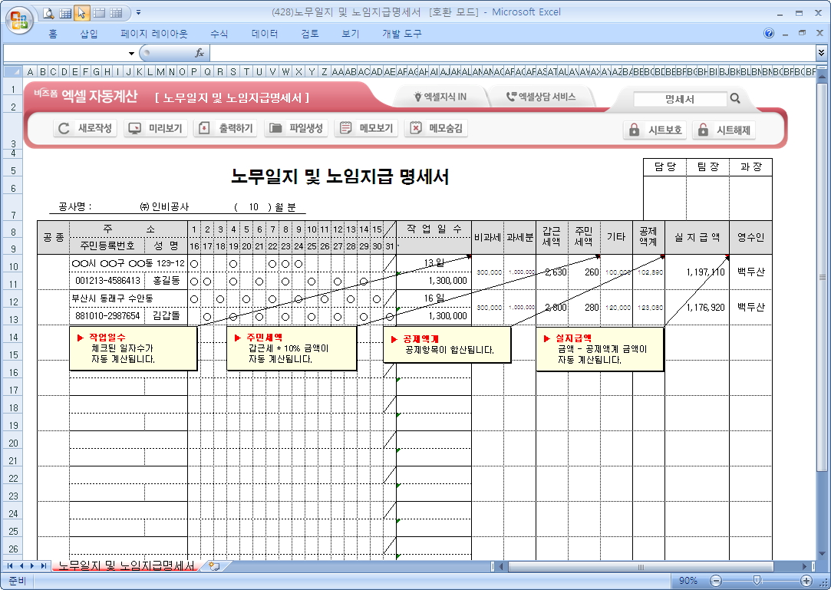The image size is (831, 590).
Task: Open Customize Quick Access Toolbar dropdown
Action: point(138,12)
